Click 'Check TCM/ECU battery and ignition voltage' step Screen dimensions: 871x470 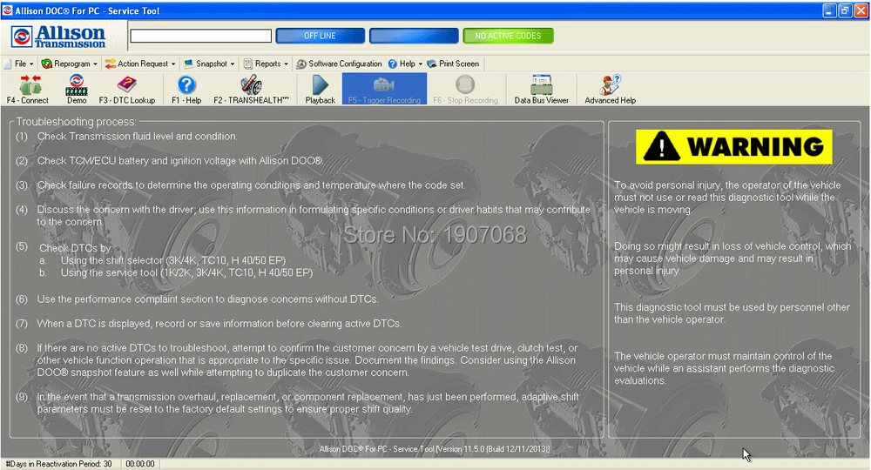click(179, 161)
